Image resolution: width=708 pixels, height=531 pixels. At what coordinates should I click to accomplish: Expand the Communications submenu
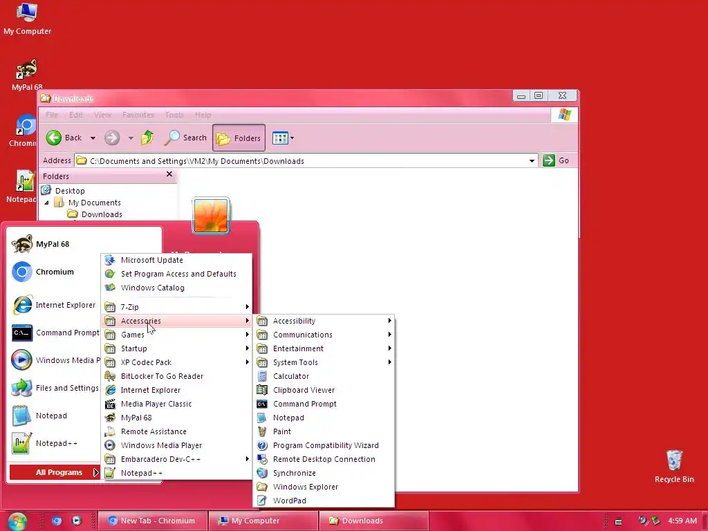pyautogui.click(x=324, y=335)
